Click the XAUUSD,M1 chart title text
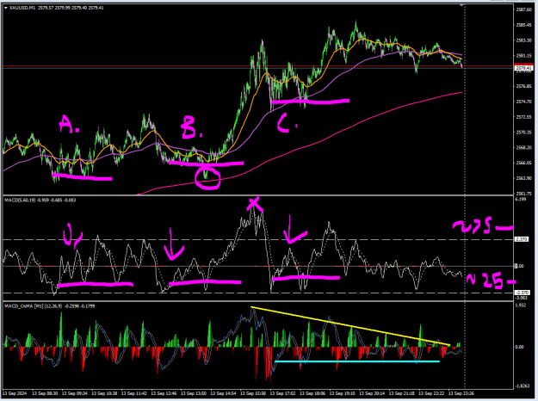The image size is (538, 401). click(22, 8)
